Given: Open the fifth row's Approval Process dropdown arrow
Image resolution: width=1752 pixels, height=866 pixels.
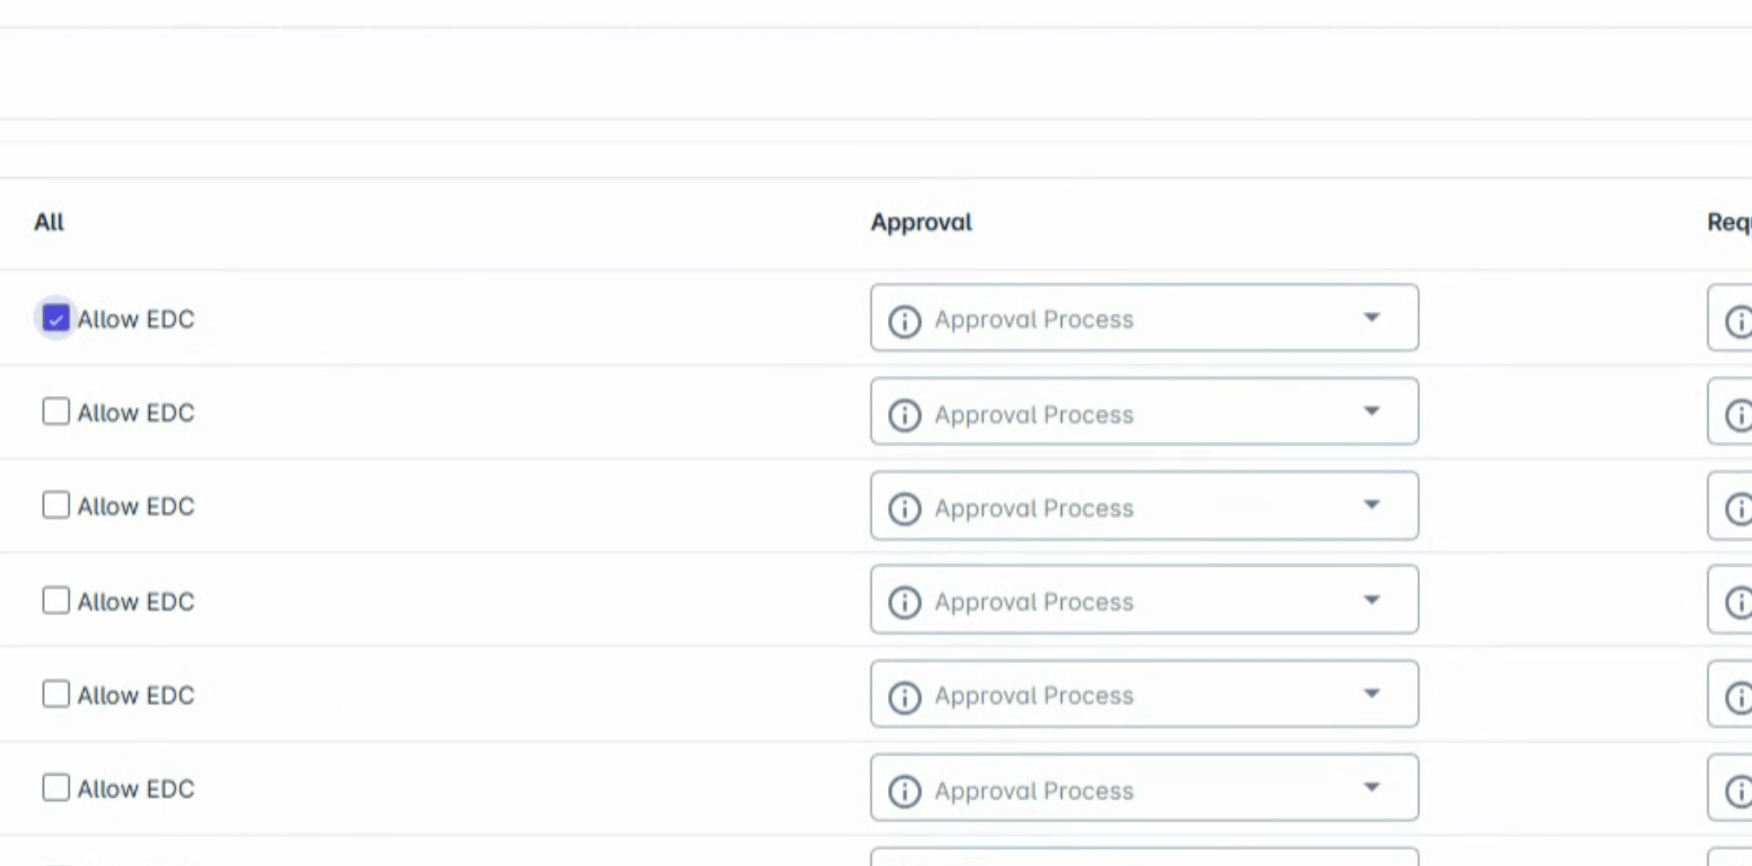Looking at the screenshot, I should click(1372, 694).
